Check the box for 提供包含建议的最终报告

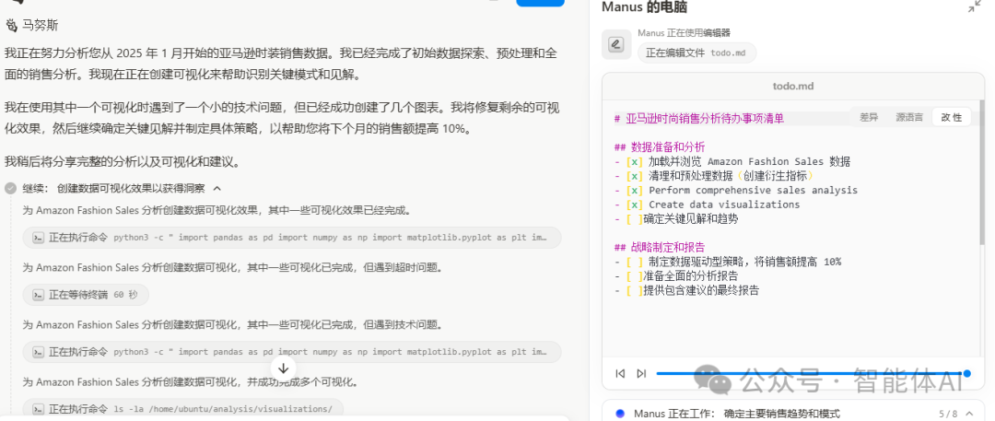(634, 291)
